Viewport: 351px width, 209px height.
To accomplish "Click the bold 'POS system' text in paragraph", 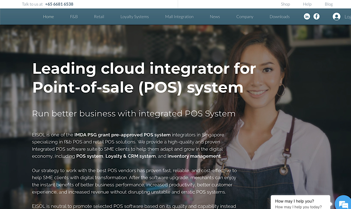I will point(90,156).
